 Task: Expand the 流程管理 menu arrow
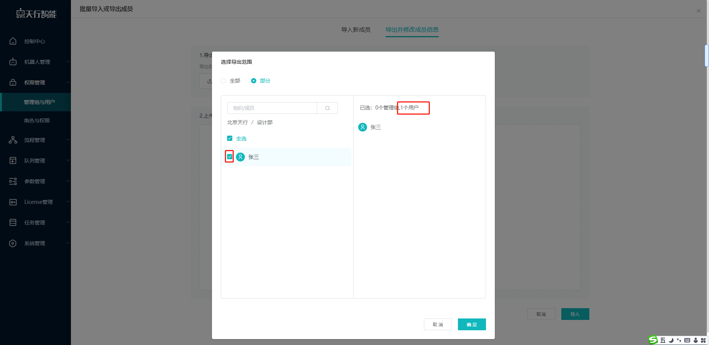click(x=68, y=140)
